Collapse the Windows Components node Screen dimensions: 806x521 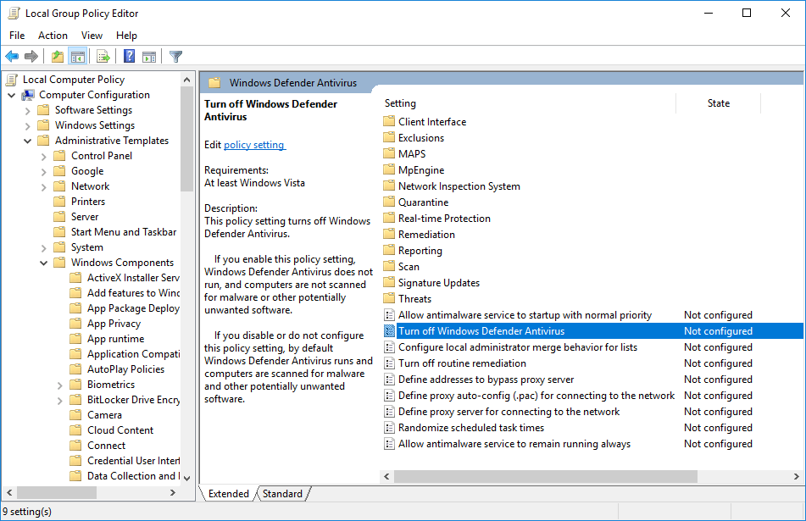[x=44, y=263]
